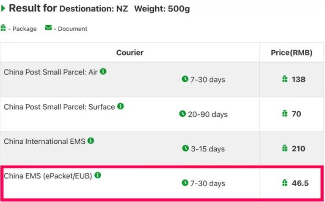Click info icon next to ePacket/EUB
This screenshot has width=325, height=202.
pos(98,175)
